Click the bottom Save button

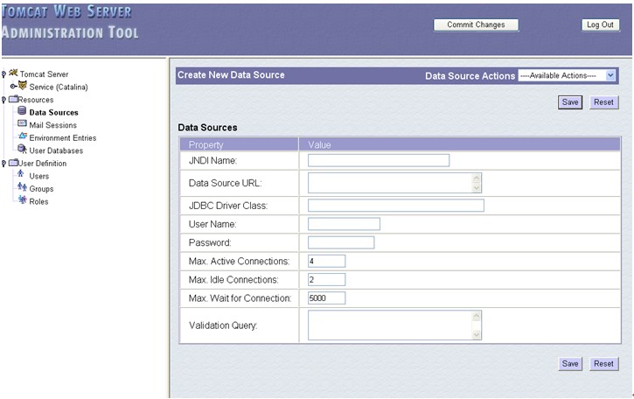click(x=570, y=364)
